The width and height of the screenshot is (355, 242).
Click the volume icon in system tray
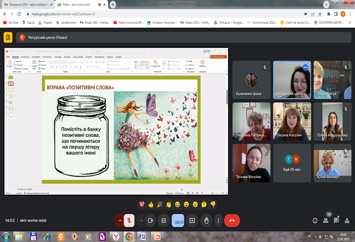click(x=320, y=237)
